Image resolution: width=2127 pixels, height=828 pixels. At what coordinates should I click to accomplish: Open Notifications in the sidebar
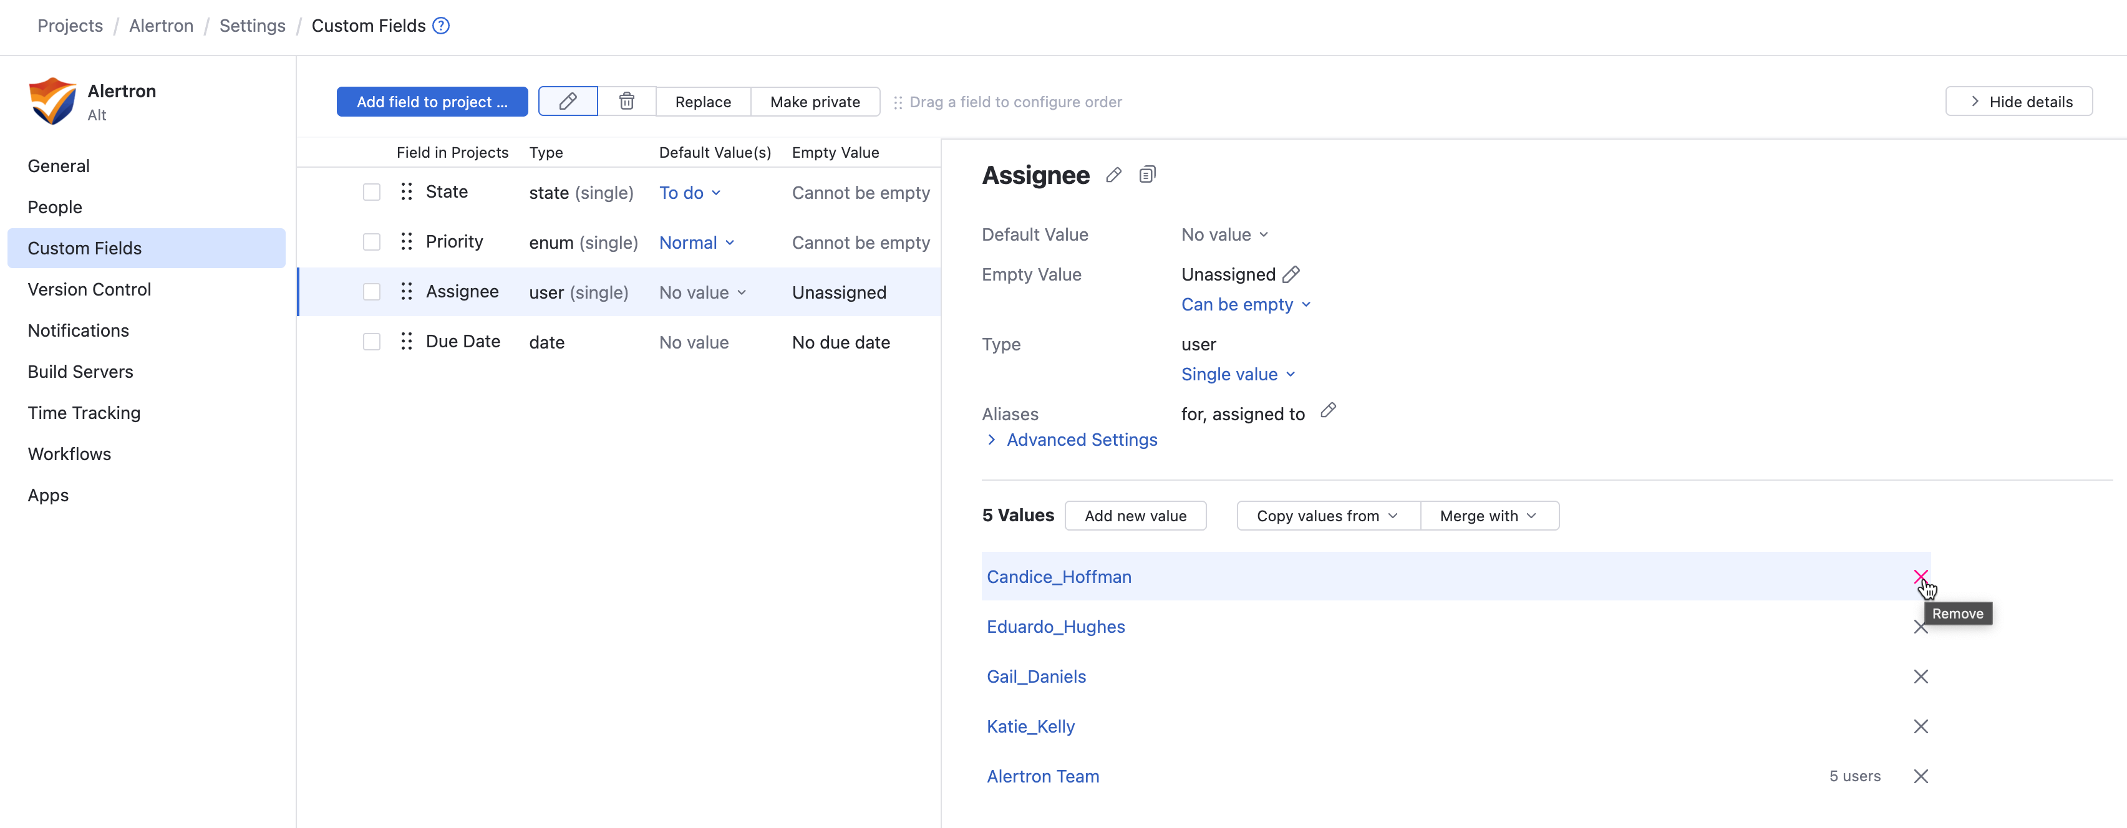(79, 331)
